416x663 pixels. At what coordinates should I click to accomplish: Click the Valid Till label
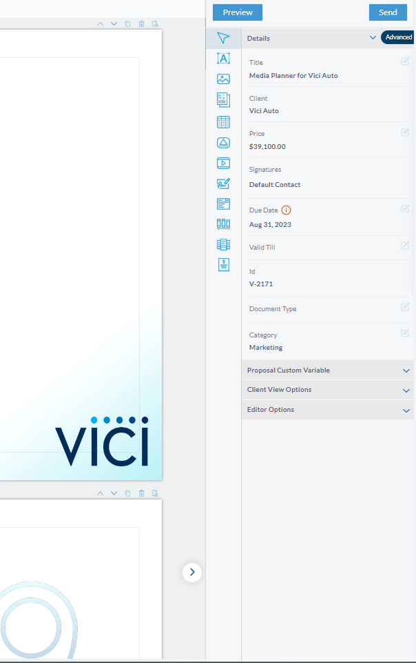(262, 248)
